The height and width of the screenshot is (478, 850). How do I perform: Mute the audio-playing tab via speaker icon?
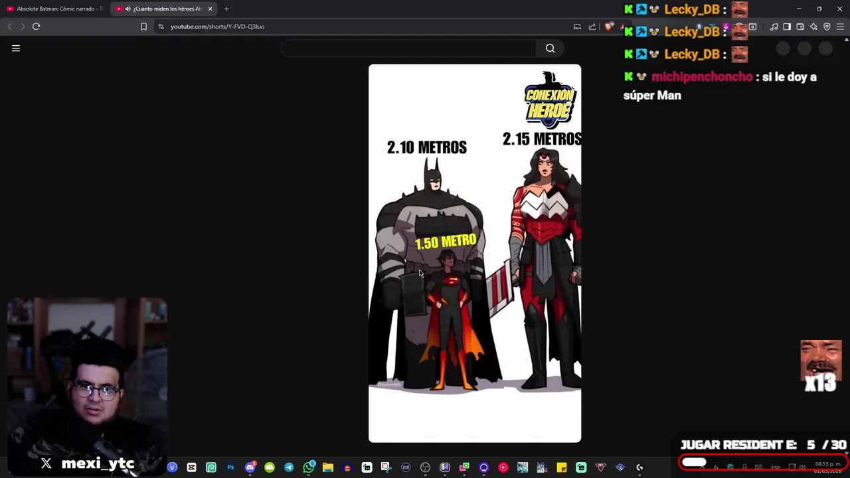127,9
